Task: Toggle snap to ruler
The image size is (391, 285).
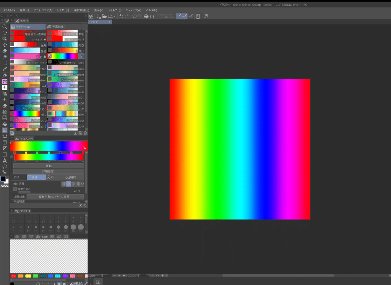Action: [179, 16]
